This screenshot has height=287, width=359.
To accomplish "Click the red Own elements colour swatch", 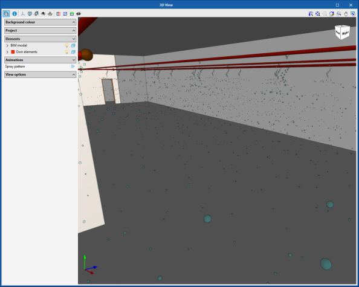I will [13, 52].
